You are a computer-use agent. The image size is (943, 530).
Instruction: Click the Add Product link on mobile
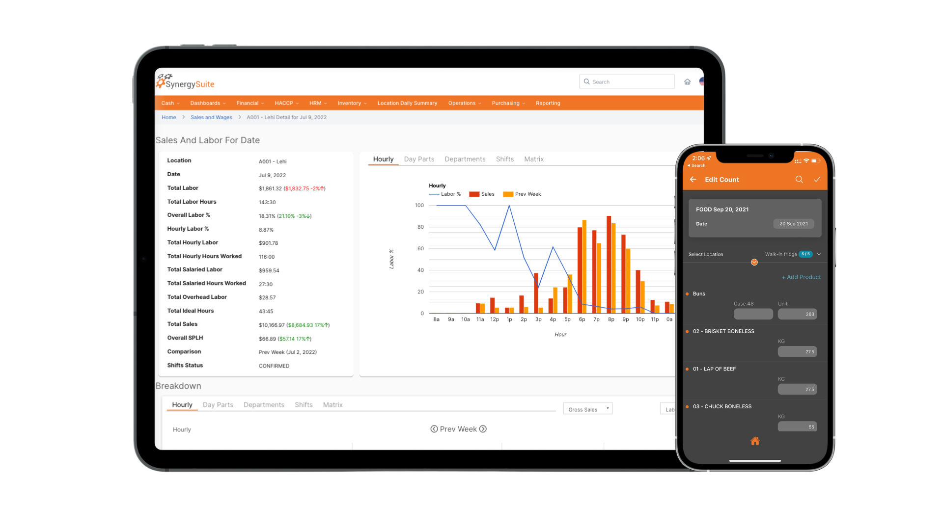801,277
